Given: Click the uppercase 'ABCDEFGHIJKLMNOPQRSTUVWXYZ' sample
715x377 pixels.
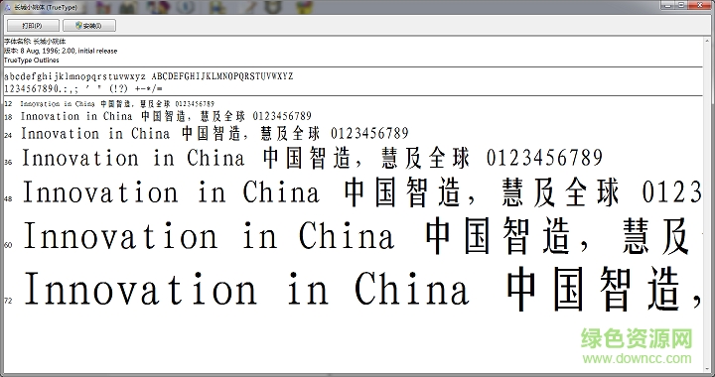Looking at the screenshot, I should tap(222, 76).
